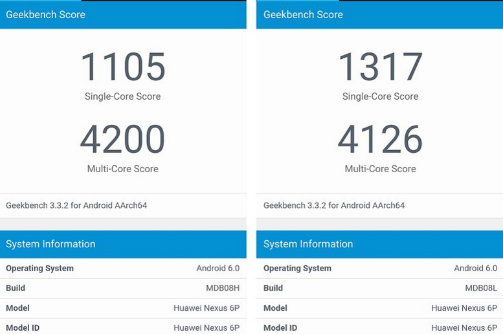Select the 1105 single-core score value
Screen dimensions: 503x334
[123, 67]
